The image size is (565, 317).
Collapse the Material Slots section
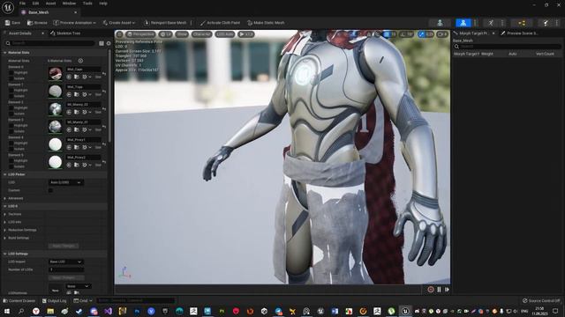[x=5, y=53]
